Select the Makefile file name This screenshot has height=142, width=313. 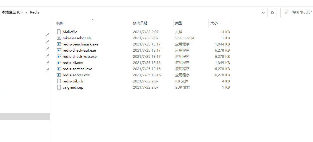coord(70,32)
